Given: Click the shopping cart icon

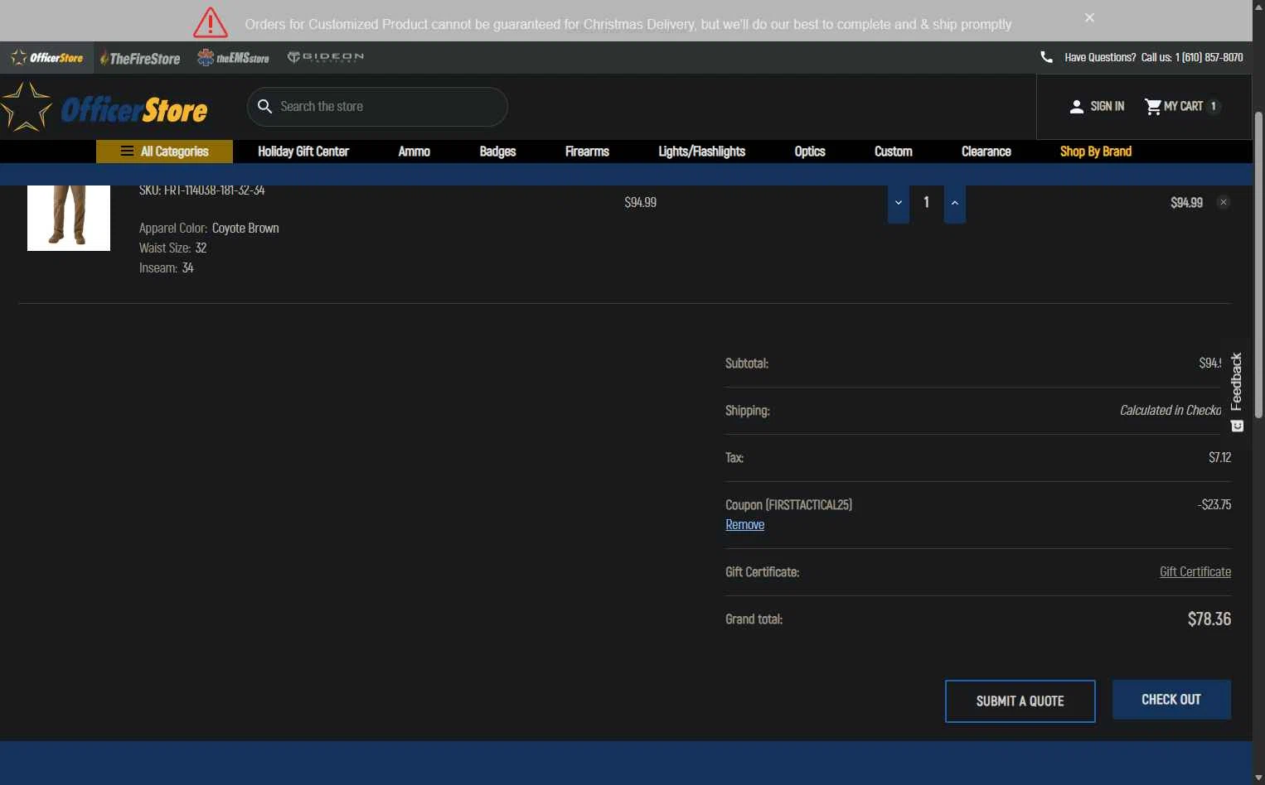Looking at the screenshot, I should point(1152,106).
